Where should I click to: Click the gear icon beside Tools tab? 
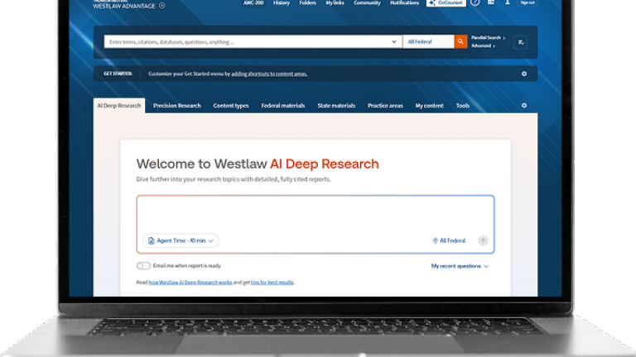[x=523, y=106]
